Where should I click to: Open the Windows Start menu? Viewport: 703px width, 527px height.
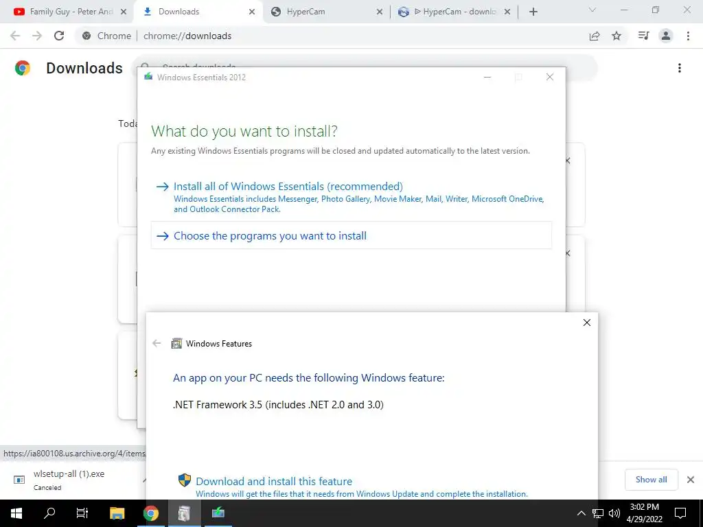16,513
